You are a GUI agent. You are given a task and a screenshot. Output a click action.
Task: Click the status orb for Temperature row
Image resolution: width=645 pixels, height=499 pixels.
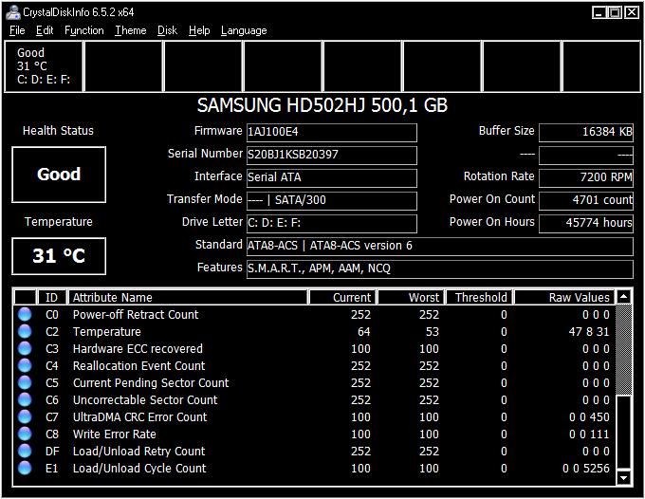coord(25,332)
